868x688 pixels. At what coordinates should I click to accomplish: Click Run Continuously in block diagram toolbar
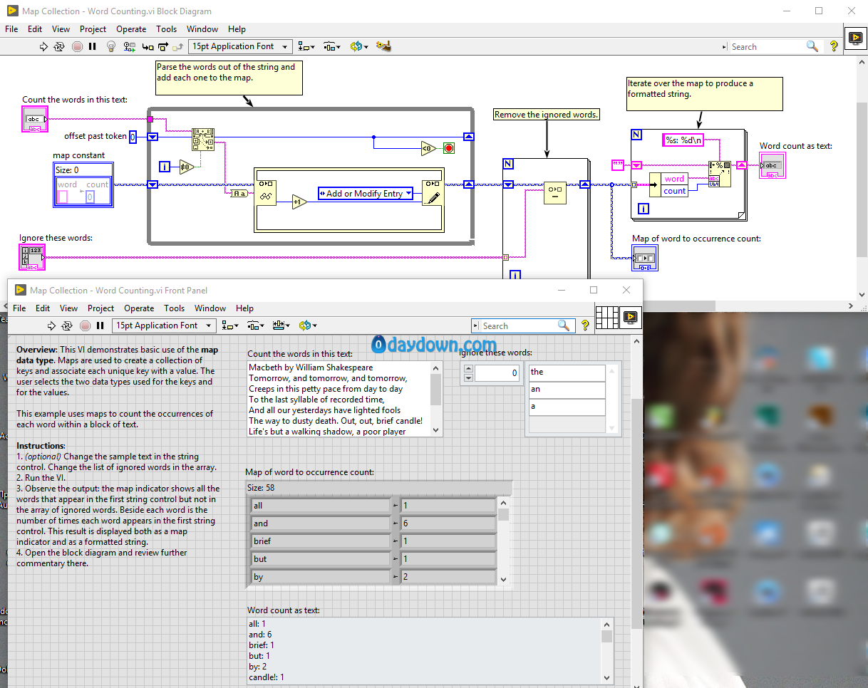[60, 46]
